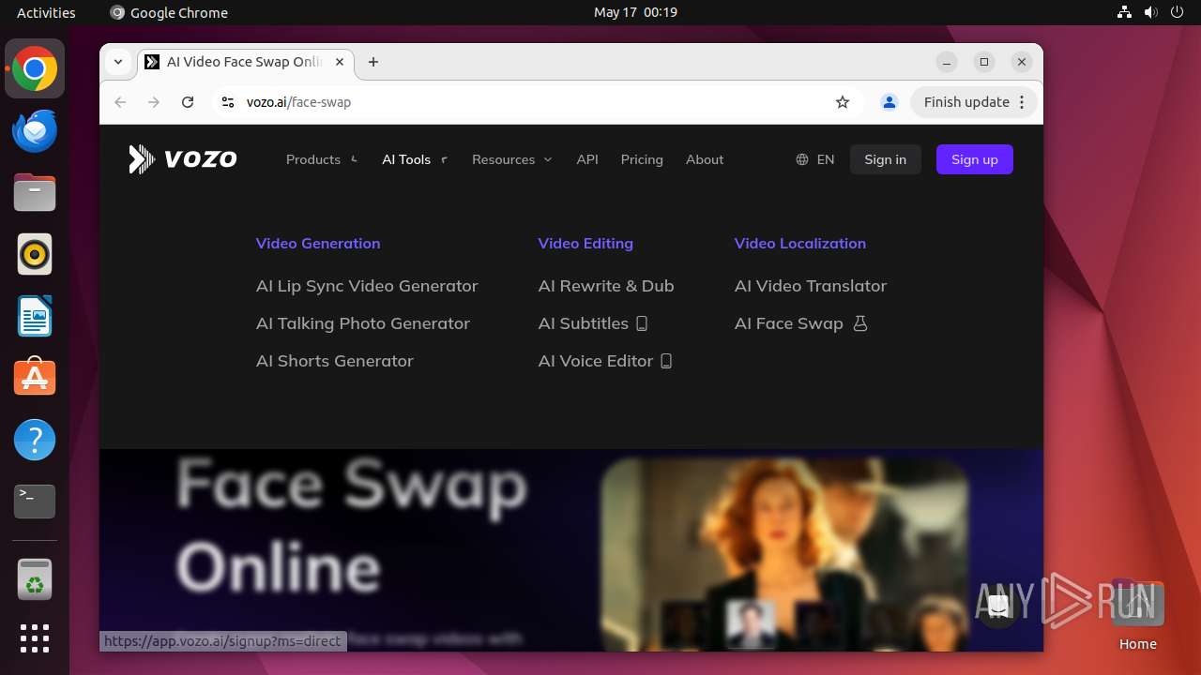Click the mobile icon beside AI Voice Editor

pyautogui.click(x=666, y=361)
